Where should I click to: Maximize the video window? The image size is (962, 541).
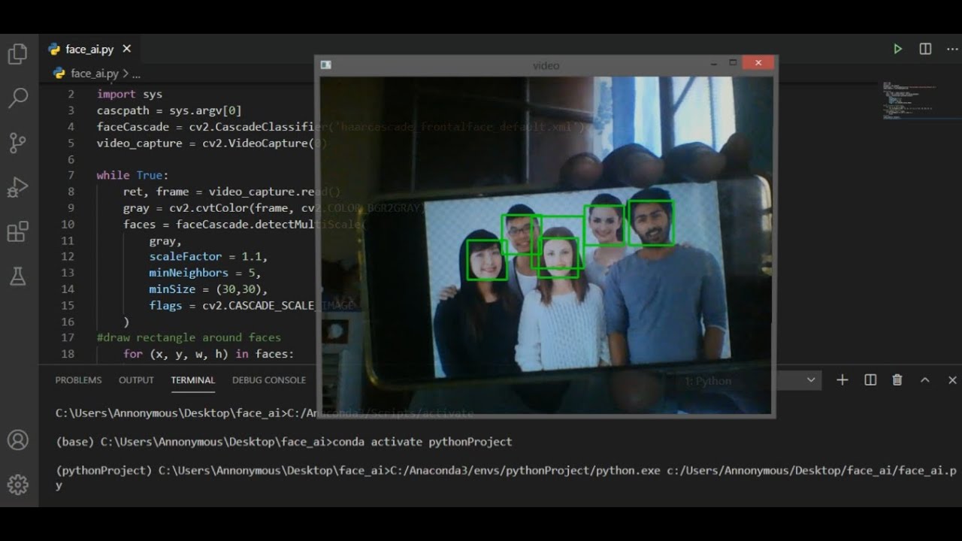(x=733, y=64)
